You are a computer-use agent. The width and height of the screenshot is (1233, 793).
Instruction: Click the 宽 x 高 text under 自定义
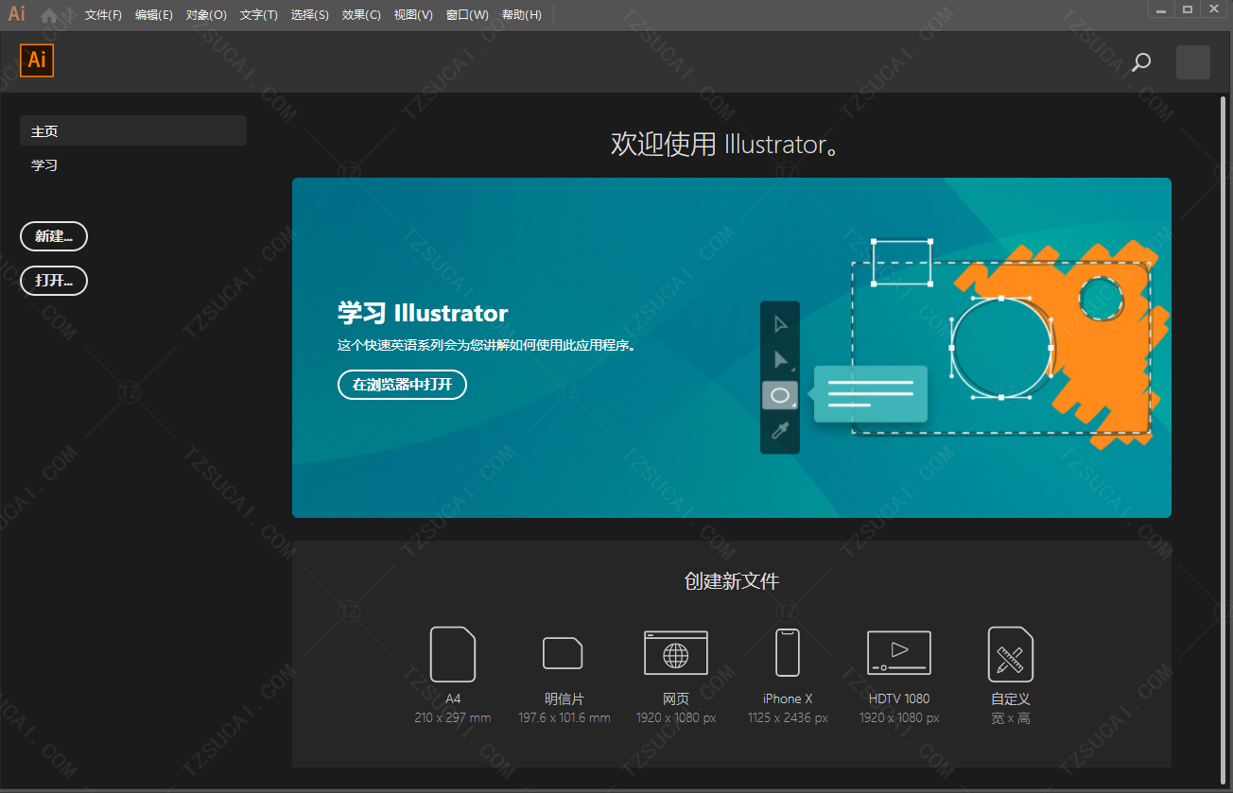pos(1011,718)
